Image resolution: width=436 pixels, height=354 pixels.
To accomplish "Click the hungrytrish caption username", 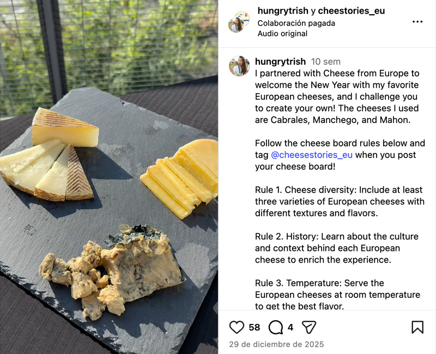I will coord(280,62).
